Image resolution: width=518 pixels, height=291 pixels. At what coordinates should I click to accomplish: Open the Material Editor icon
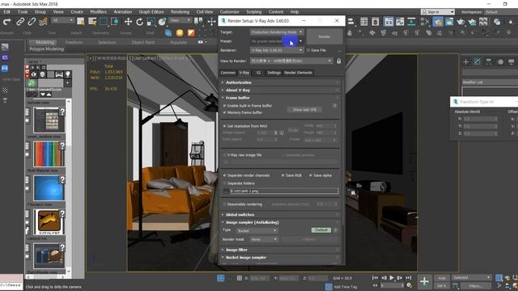[425, 22]
